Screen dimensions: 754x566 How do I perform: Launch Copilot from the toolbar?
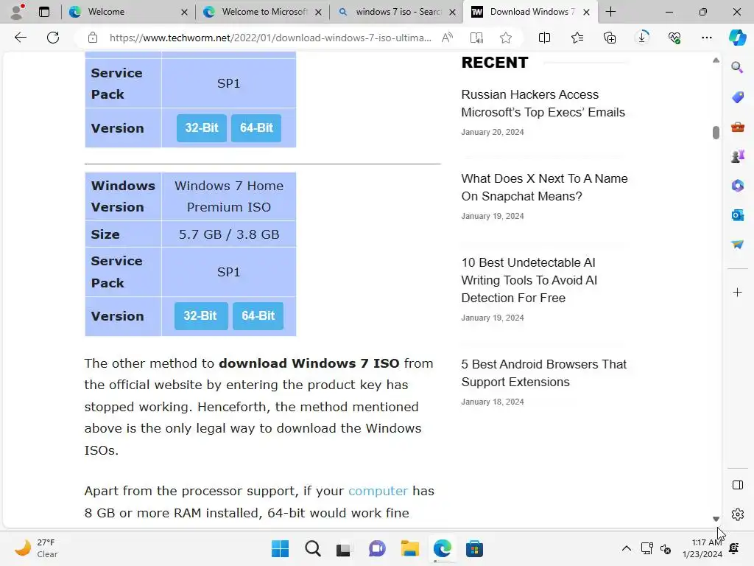click(737, 38)
